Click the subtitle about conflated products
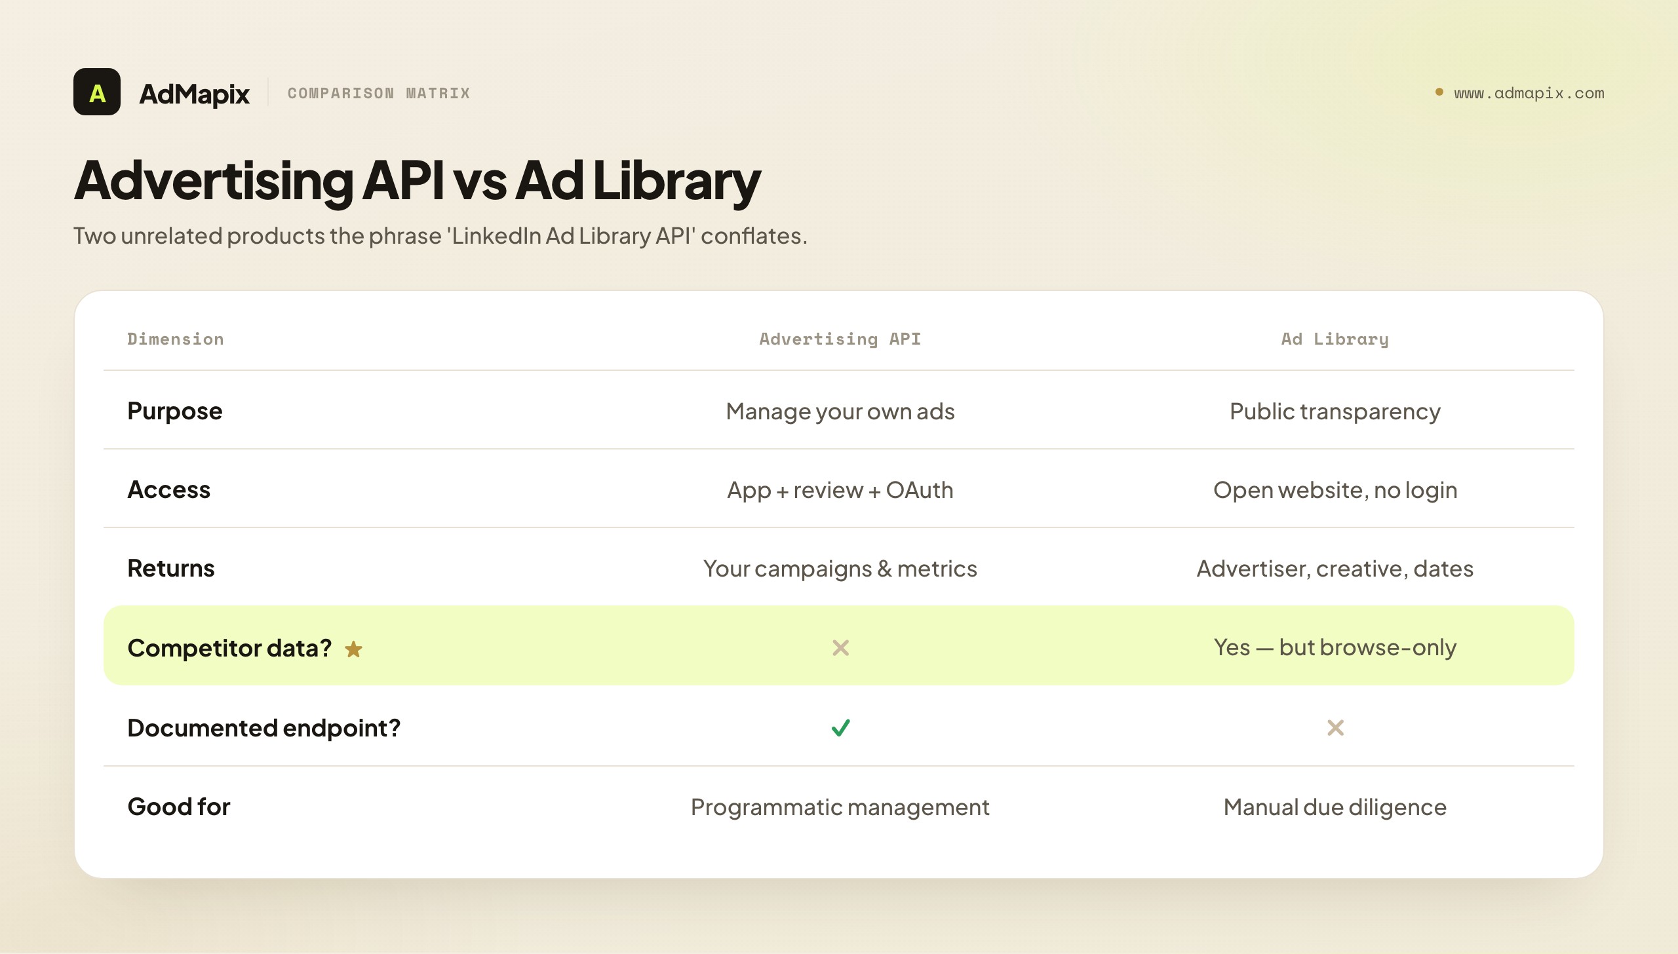1678x954 pixels. point(440,236)
